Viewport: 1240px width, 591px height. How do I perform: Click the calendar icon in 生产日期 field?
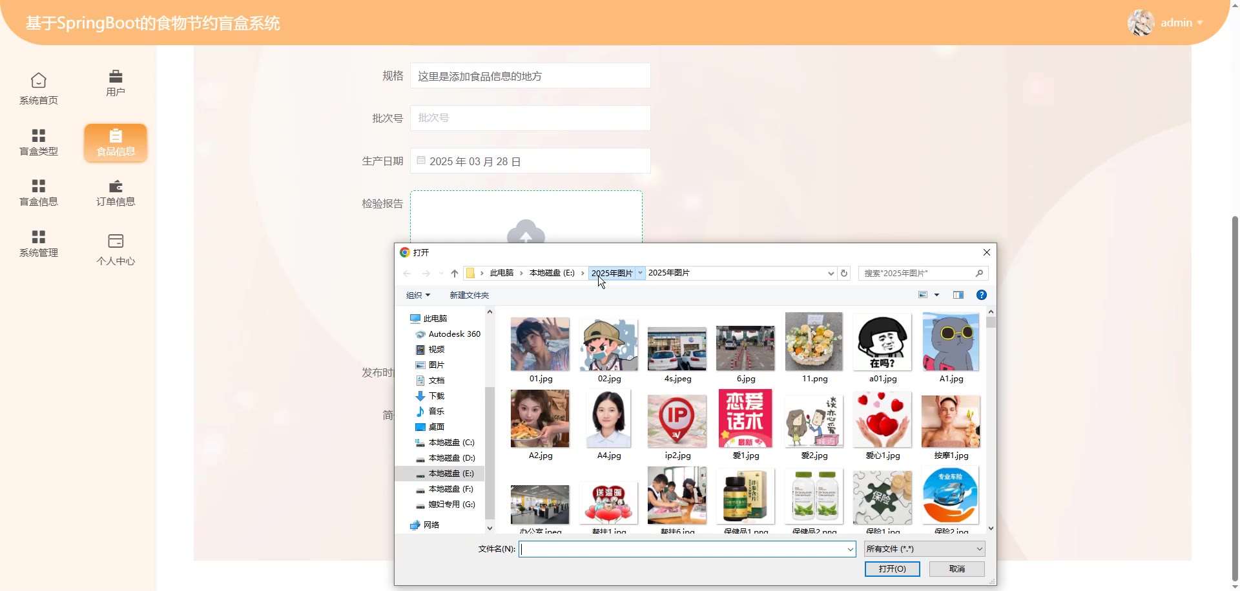click(421, 161)
